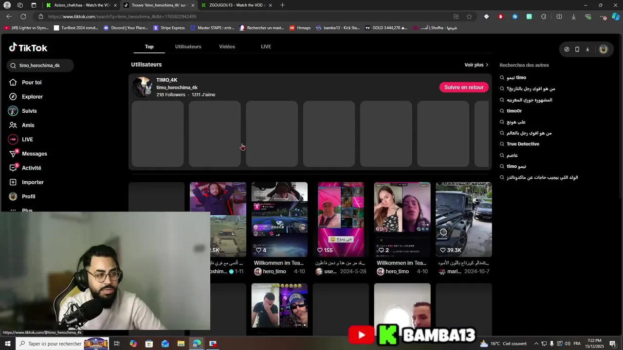
Task: Click the TikTok search field
Action: tap(40, 66)
